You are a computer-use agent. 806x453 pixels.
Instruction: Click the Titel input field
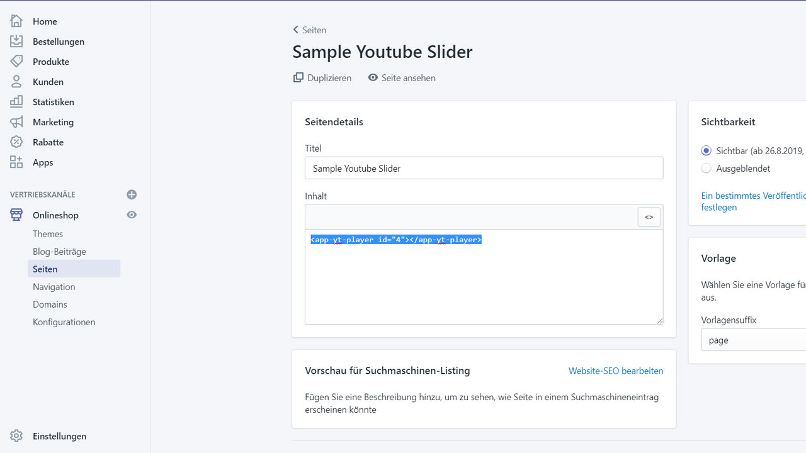click(484, 168)
